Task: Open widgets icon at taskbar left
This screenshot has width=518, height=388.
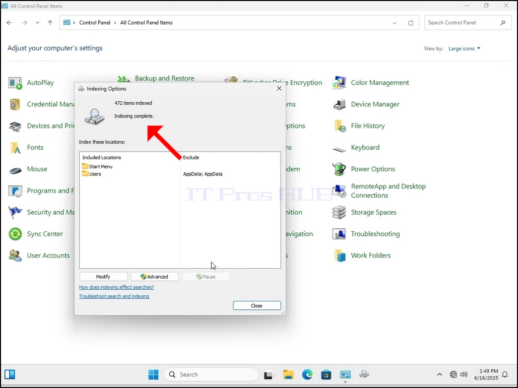Action: point(10,374)
